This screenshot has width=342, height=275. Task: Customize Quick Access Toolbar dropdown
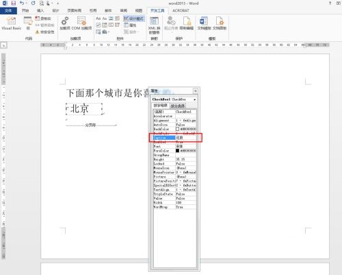pyautogui.click(x=58, y=3)
